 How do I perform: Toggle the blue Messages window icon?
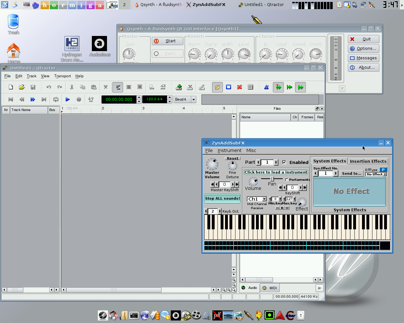point(229,87)
